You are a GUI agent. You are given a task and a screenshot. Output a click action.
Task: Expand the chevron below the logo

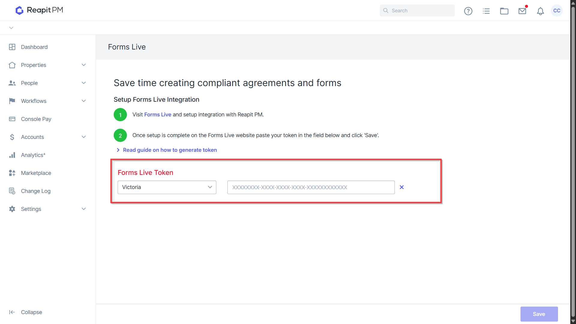click(x=11, y=28)
